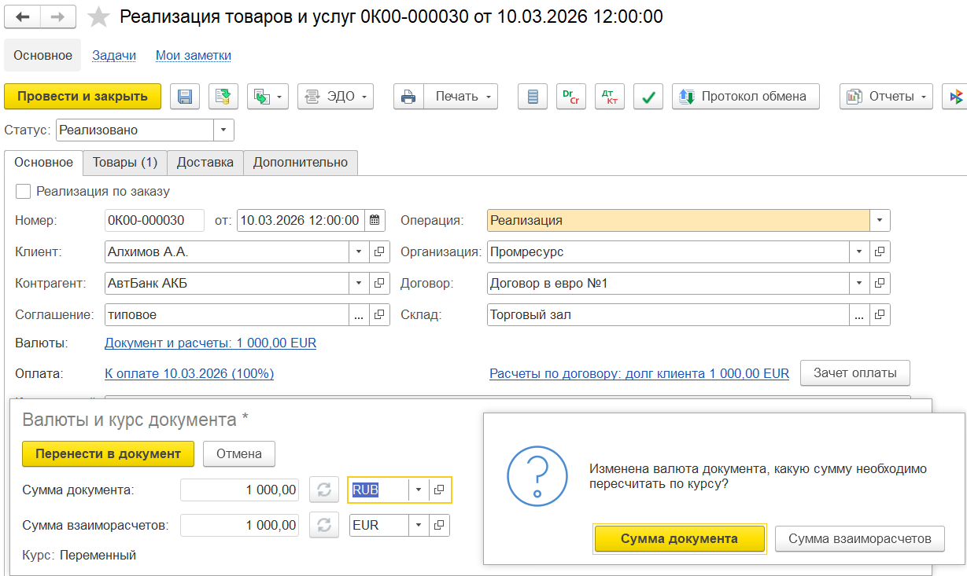Open the Клиент record via open icon

click(x=379, y=252)
